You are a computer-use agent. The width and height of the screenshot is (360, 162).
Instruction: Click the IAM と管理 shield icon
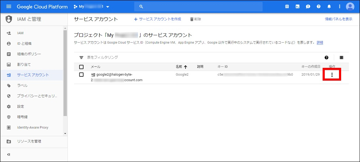pyautogui.click(x=9, y=19)
